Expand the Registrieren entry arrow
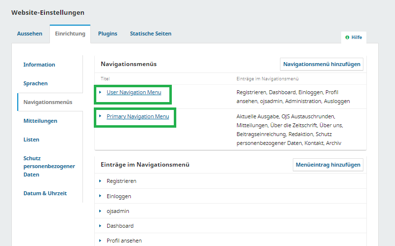 (100, 181)
